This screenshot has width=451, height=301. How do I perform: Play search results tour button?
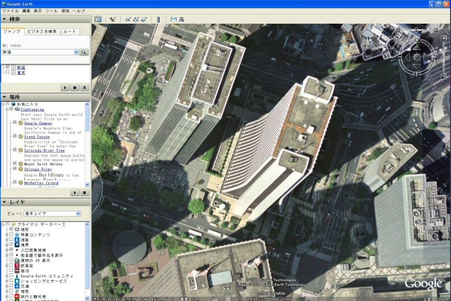(x=65, y=88)
